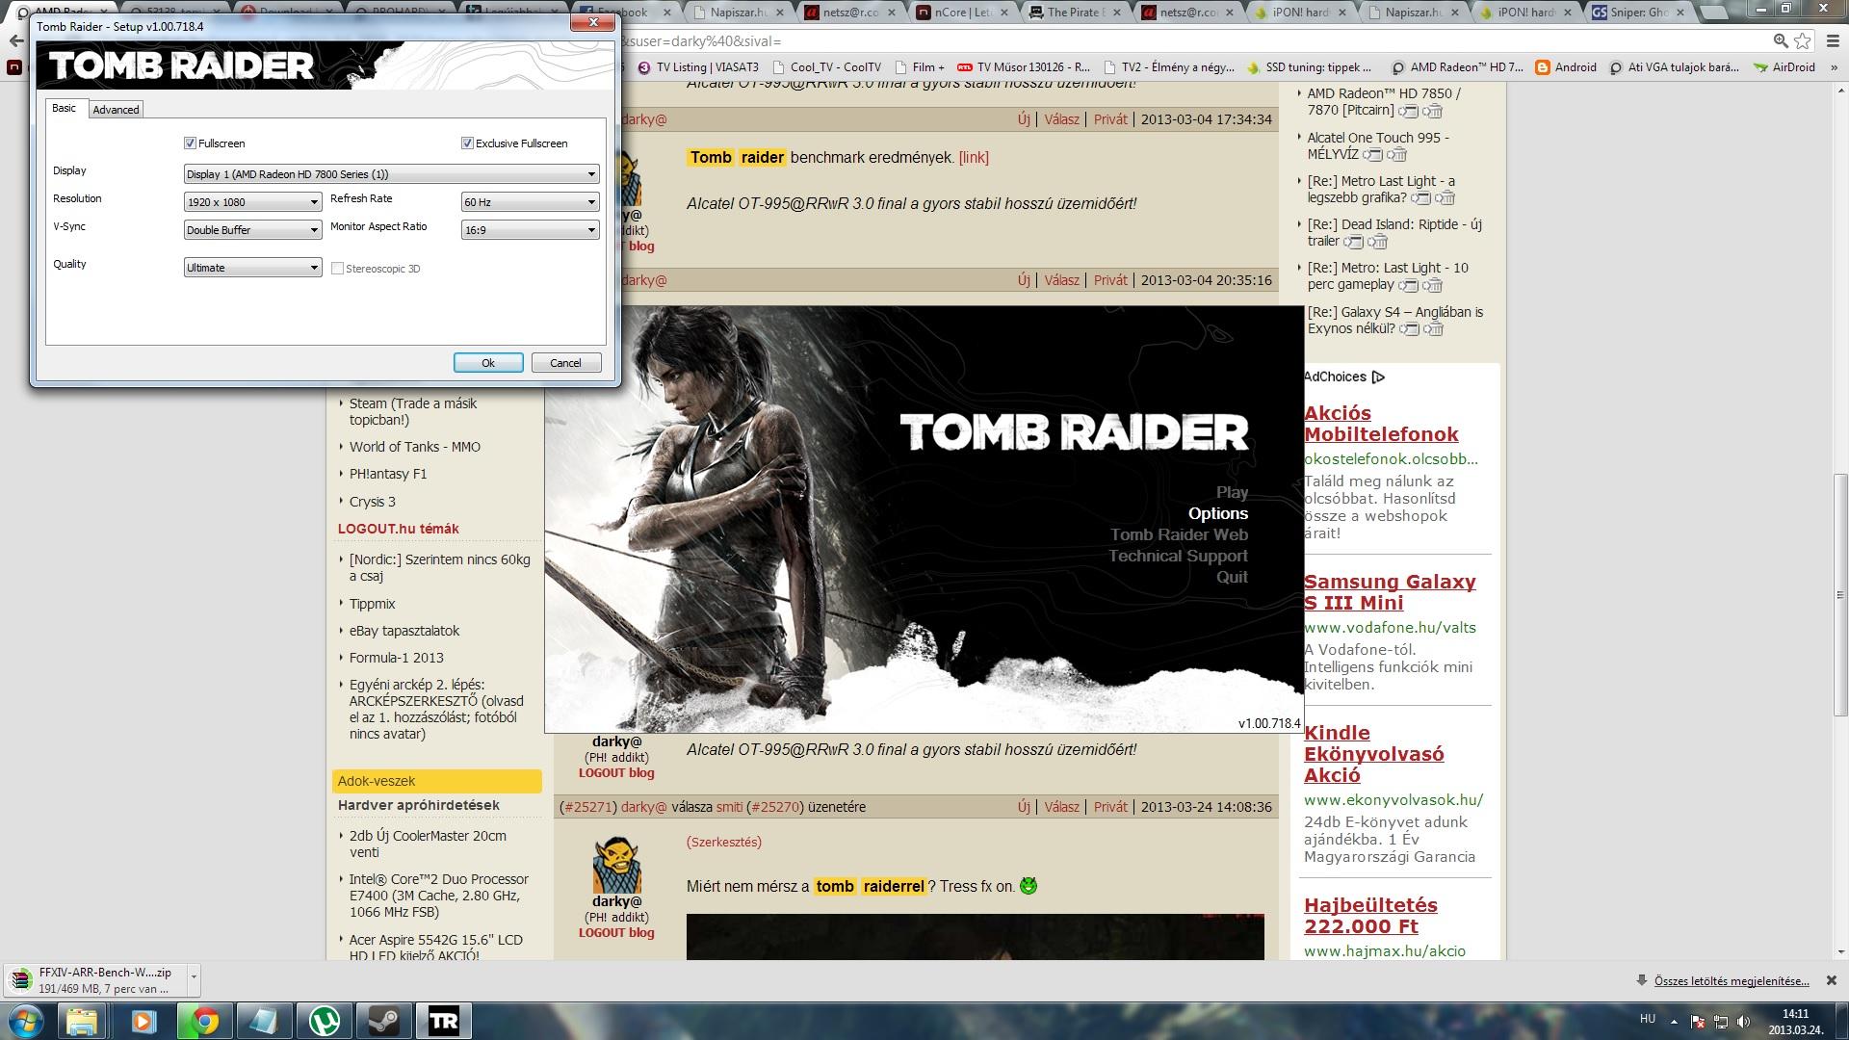This screenshot has height=1040, width=1849.
Task: Select the Basic tab in setup
Action: click(64, 108)
